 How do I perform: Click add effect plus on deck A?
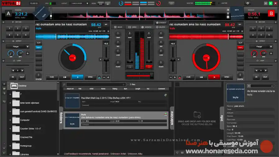[x=28, y=53]
